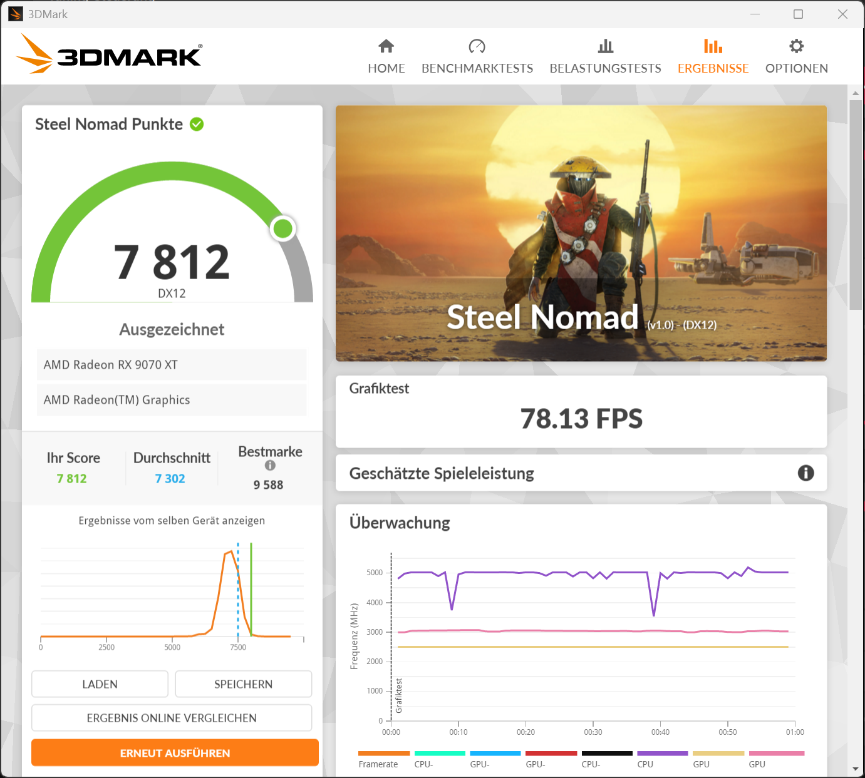
Task: Click the scroll down arrow of scrollbar
Action: pyautogui.click(x=856, y=769)
